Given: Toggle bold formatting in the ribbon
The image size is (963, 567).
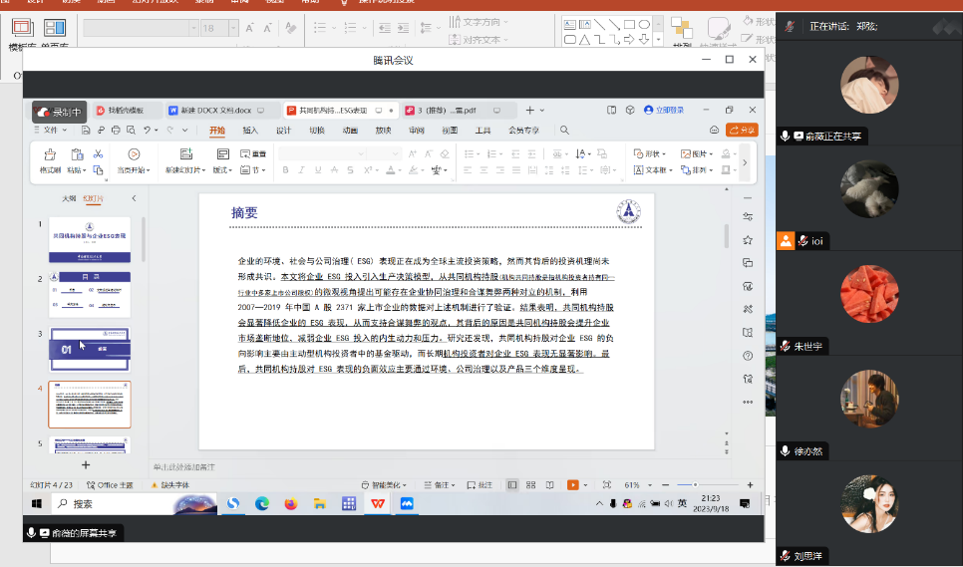Looking at the screenshot, I should tap(286, 170).
